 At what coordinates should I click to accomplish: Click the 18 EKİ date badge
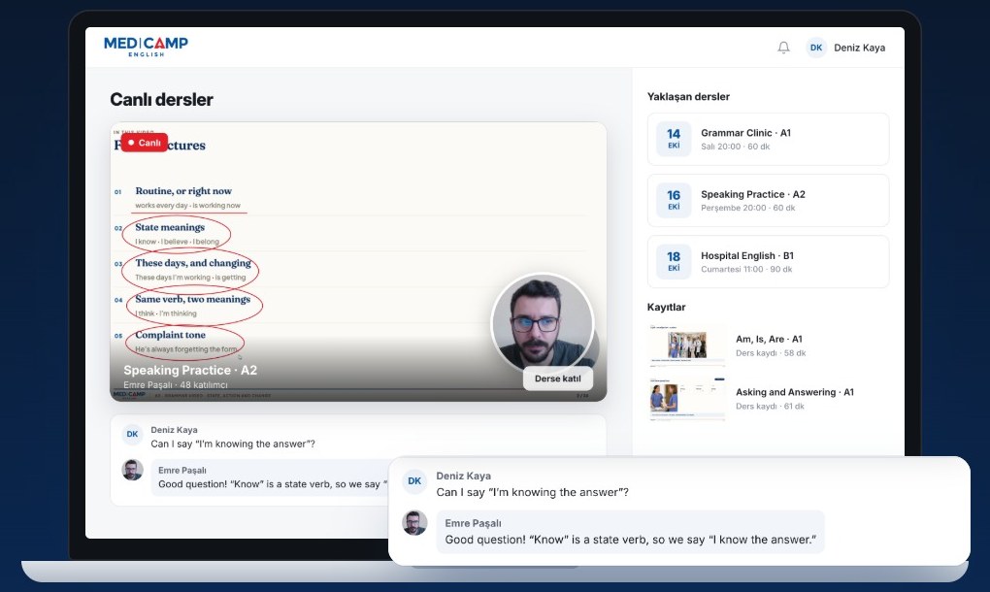[674, 261]
